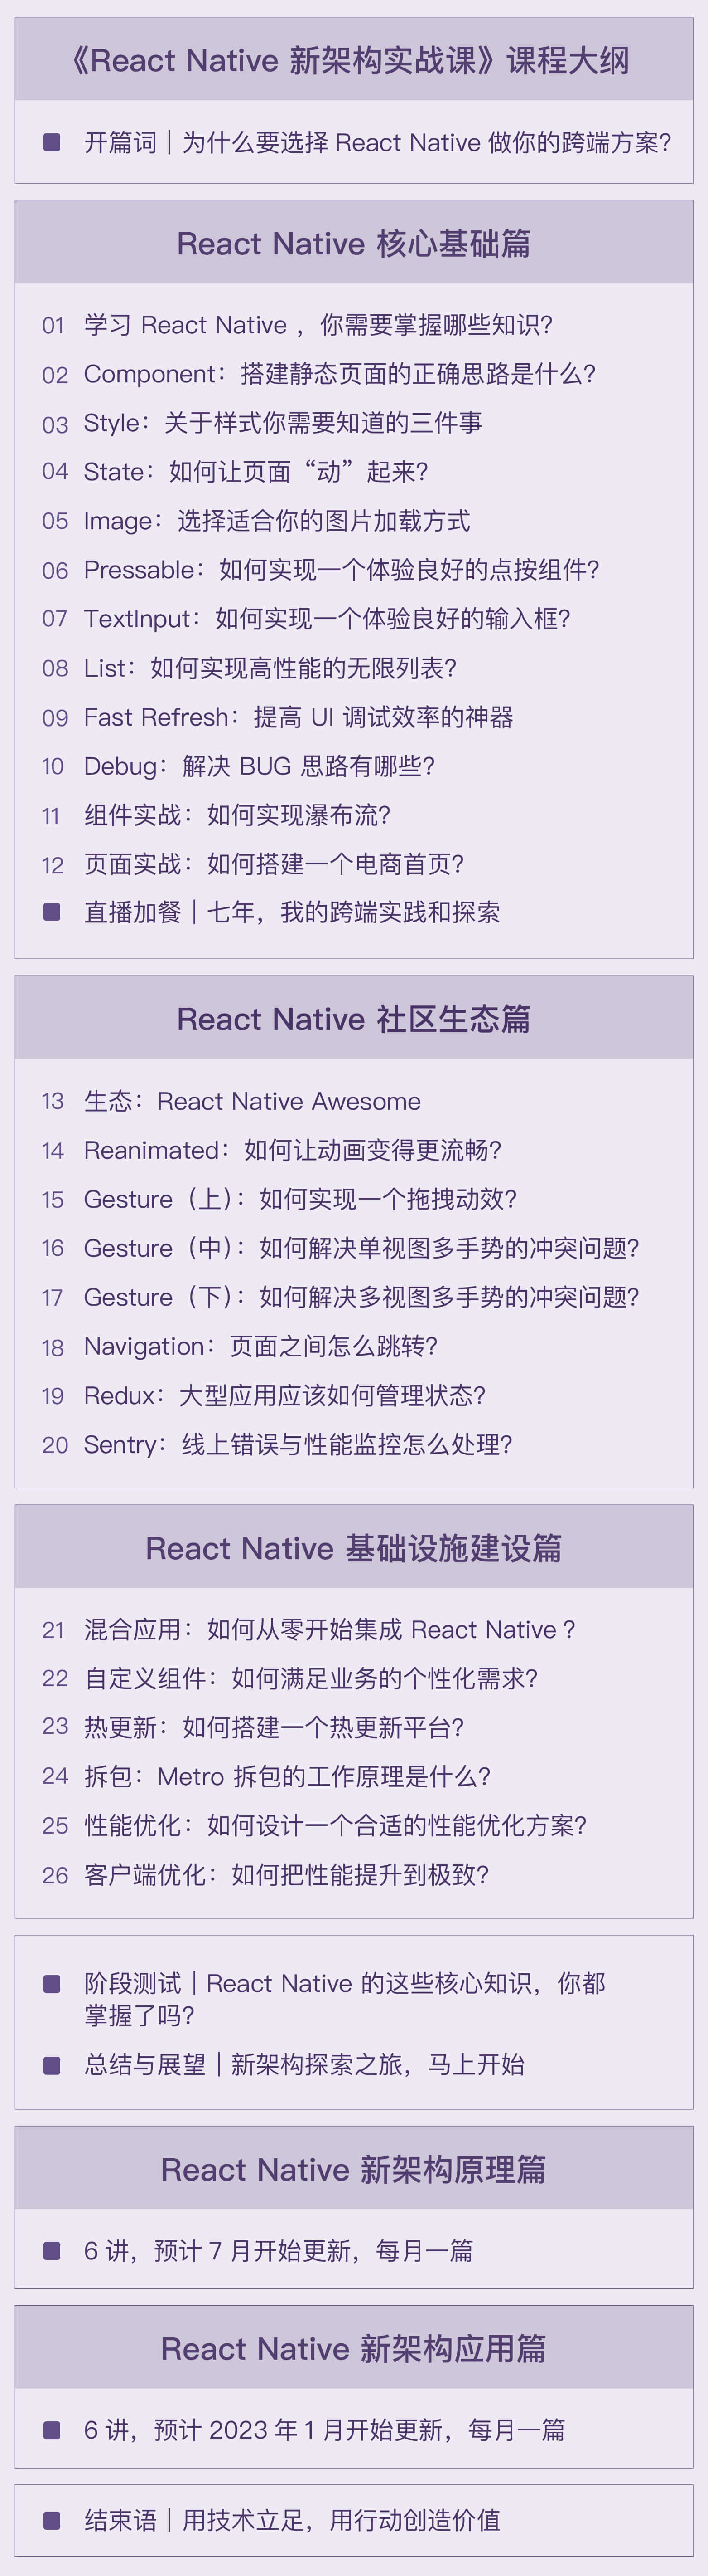708x2576 pixels.
Task: Open lesson 02 Component 搭建静态页面
Action: coord(340,374)
